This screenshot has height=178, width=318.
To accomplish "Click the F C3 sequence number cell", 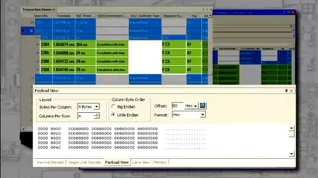I will pos(174,44).
